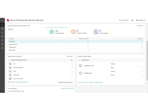Viewport: 148px width, 111px height.
Task: Open the Users sidebar icon
Action: (x=2, y=33)
